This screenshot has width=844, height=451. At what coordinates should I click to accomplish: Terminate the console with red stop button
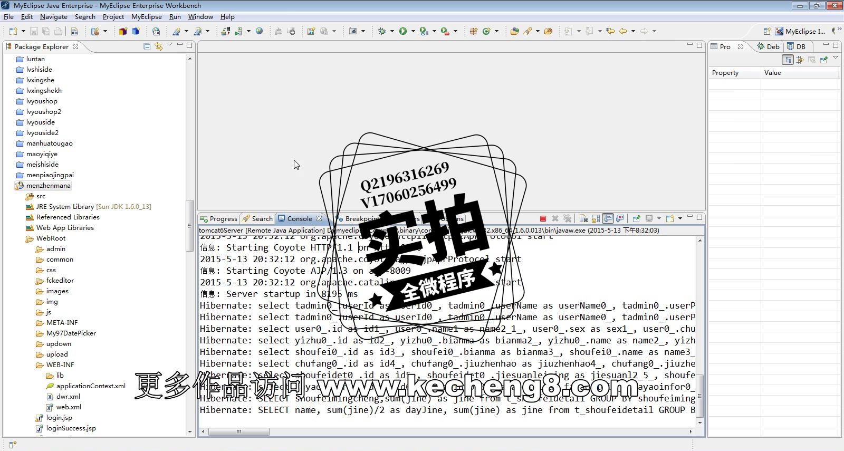click(x=543, y=218)
